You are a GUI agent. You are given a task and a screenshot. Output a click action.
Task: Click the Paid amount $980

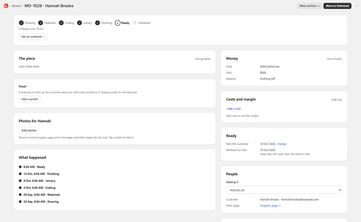pyautogui.click(x=263, y=73)
